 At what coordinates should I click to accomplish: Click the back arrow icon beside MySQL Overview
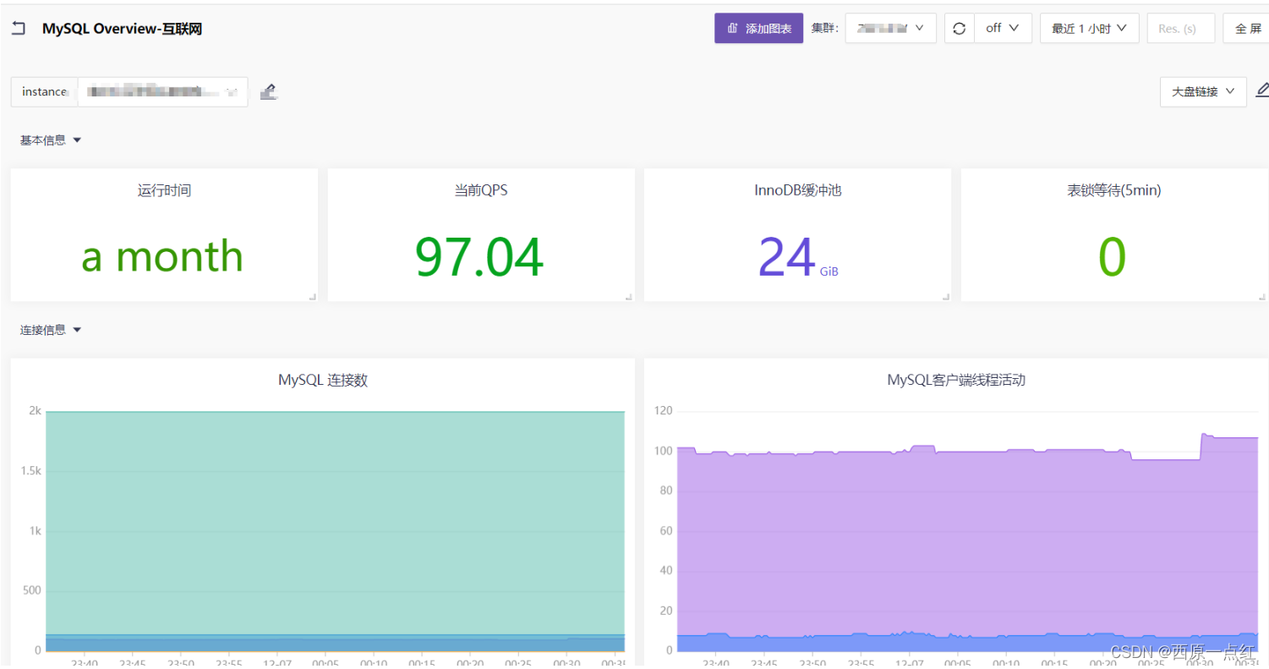pos(19,29)
